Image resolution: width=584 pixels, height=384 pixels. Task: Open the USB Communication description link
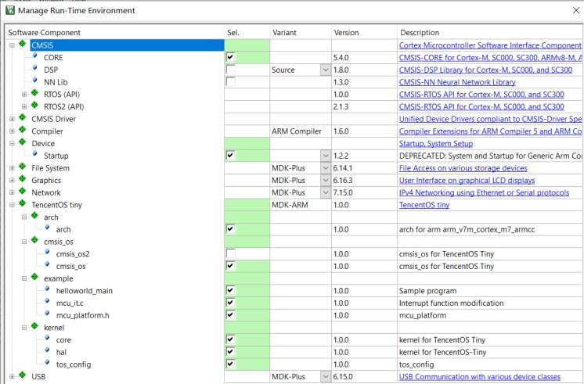[480, 377]
